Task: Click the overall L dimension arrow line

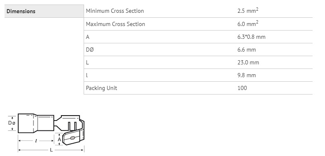Action: (51, 150)
